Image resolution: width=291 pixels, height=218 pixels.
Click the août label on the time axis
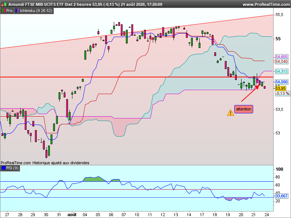72,215
